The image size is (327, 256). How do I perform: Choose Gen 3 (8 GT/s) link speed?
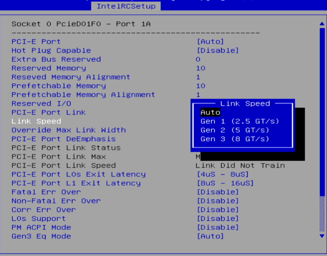tap(235, 139)
